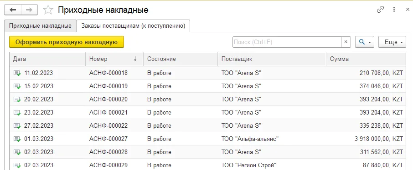Select the date 01.03.2023 cell
This screenshot has height=170, width=413.
tap(39, 139)
